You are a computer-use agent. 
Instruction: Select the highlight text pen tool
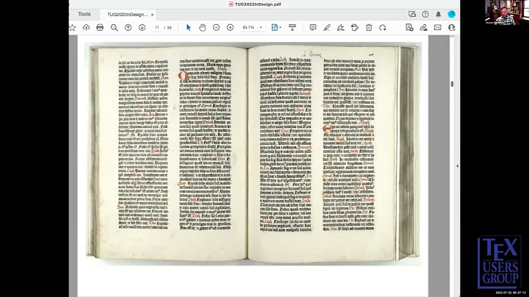tap(327, 28)
